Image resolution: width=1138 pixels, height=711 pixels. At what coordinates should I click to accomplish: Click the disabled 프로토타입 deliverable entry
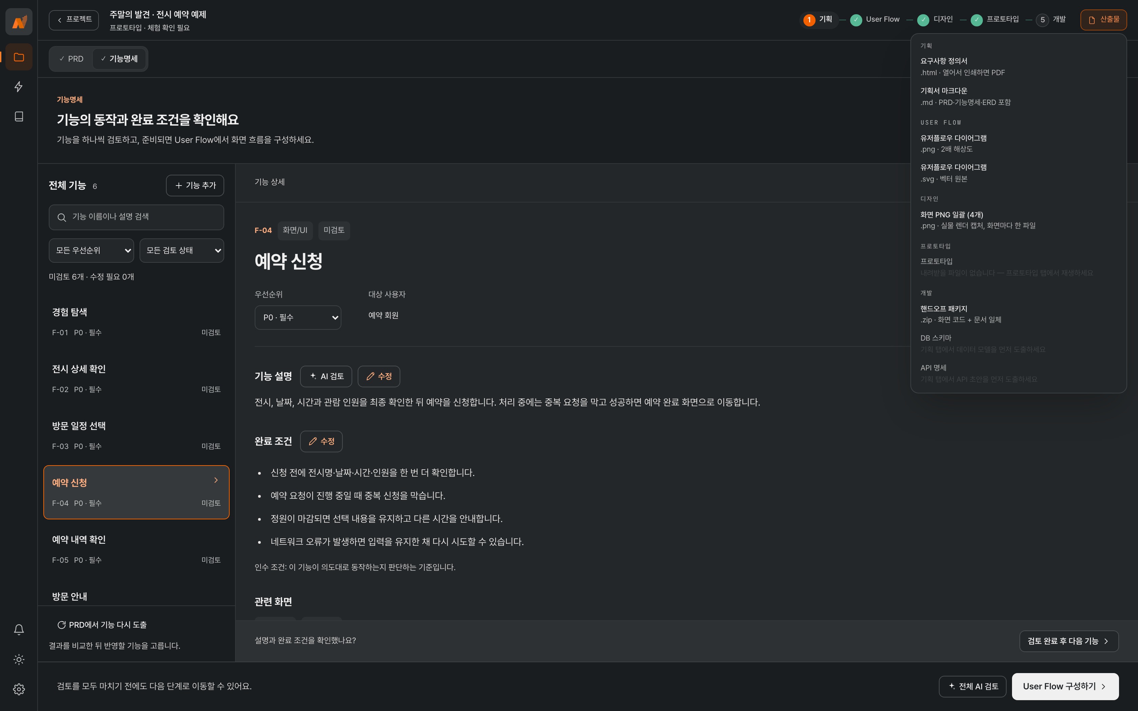point(1018,267)
